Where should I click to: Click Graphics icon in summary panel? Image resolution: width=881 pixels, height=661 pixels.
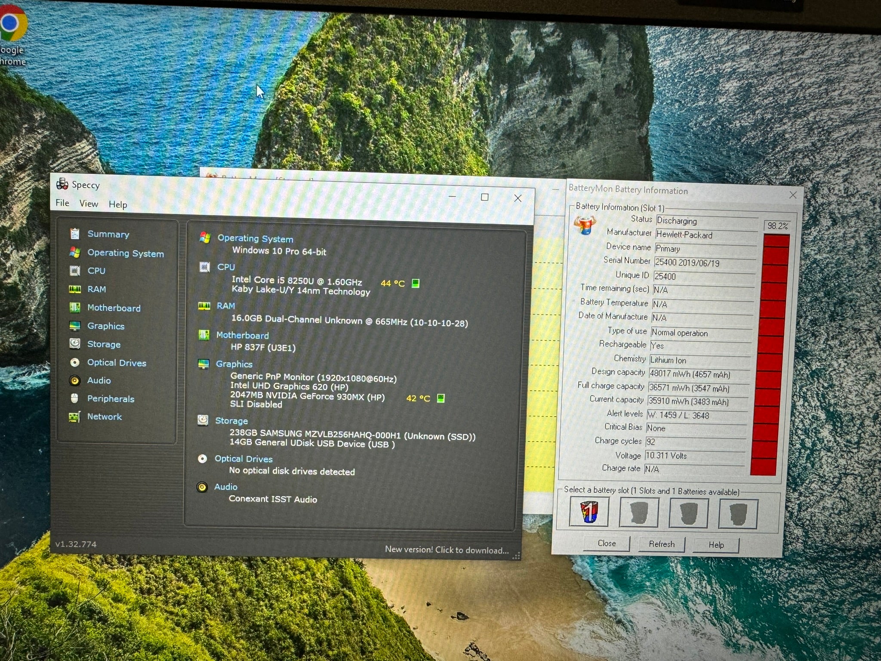(203, 364)
